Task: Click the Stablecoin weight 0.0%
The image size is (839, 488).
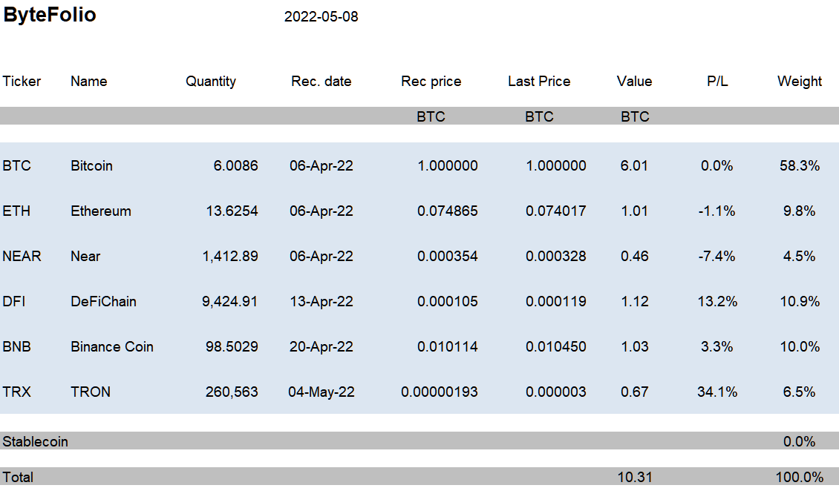Action: click(x=800, y=441)
